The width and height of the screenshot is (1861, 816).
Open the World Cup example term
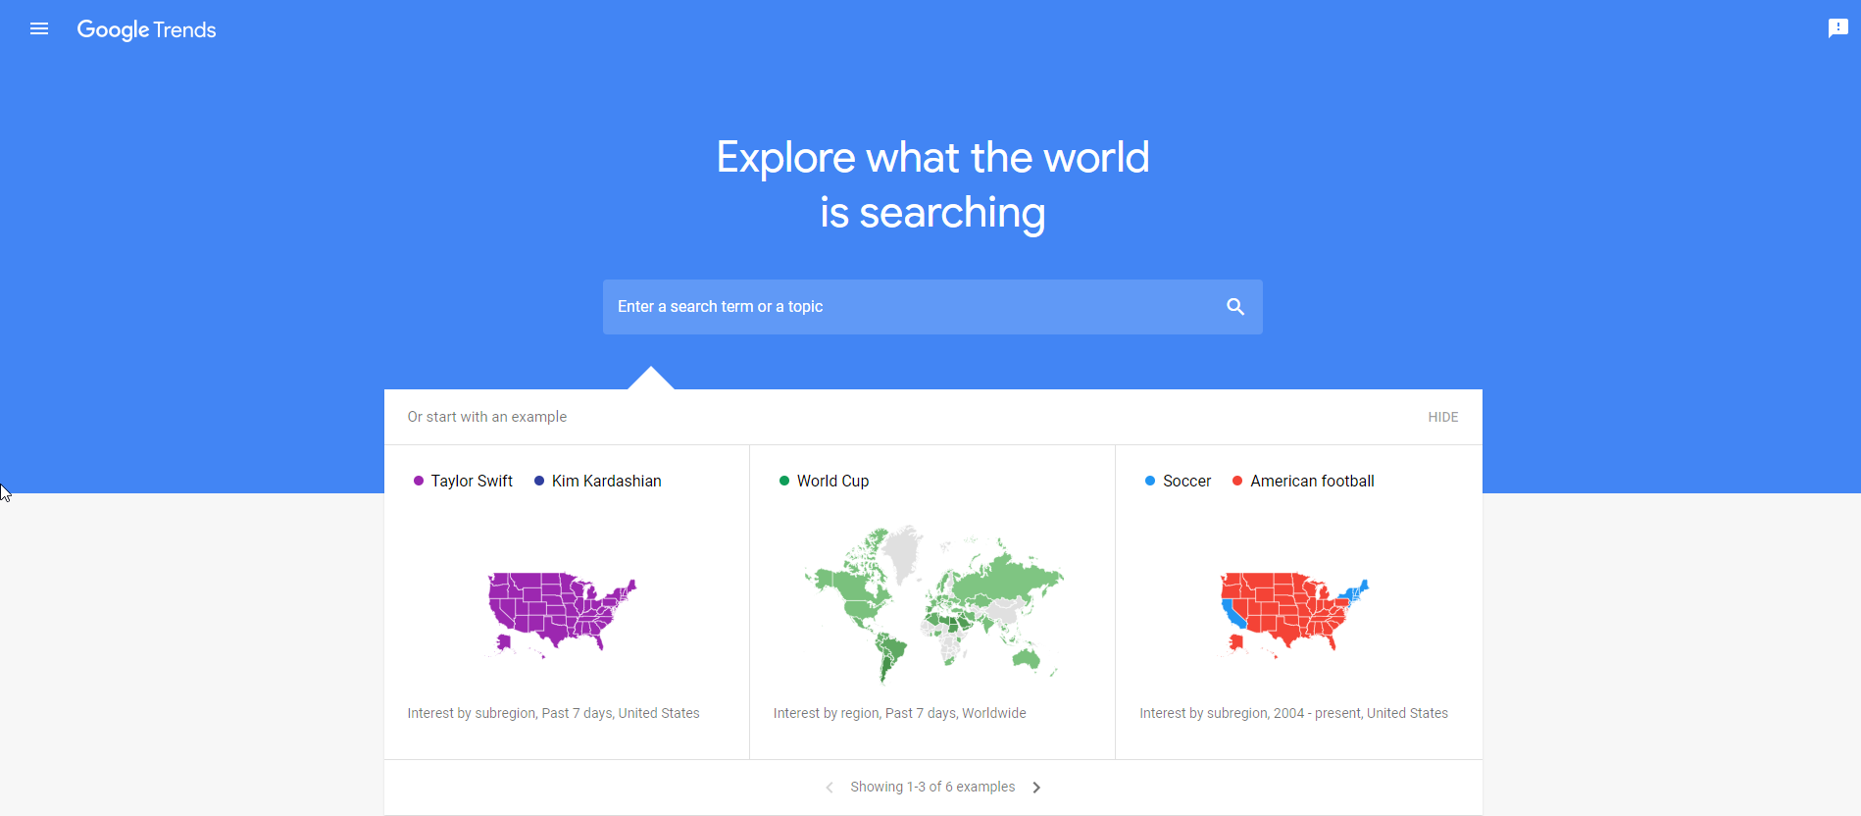tap(832, 481)
